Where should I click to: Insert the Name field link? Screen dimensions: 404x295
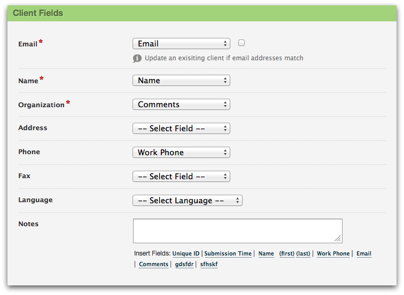266,254
